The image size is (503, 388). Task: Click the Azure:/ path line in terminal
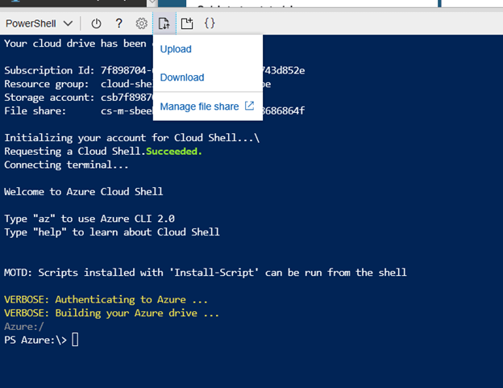pos(24,327)
